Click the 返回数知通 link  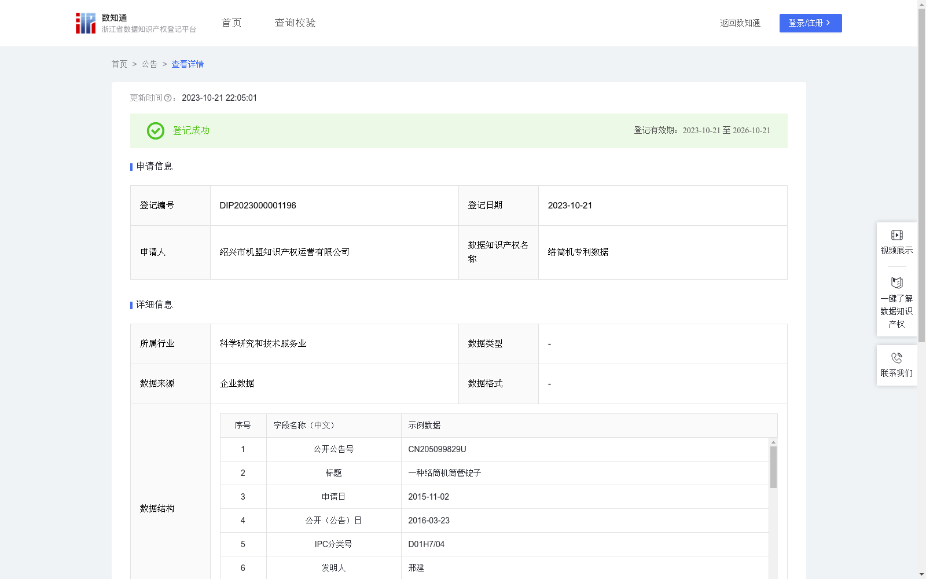[740, 23]
